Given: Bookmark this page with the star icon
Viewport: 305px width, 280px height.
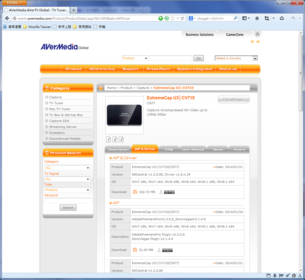Looking at the screenshot, I should (172, 18).
